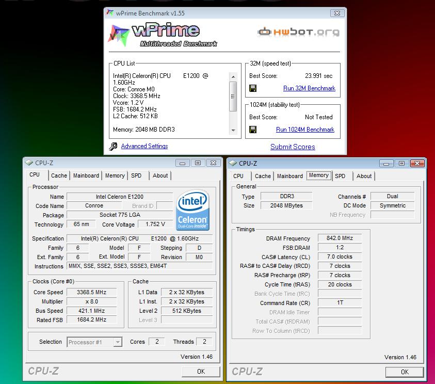The height and width of the screenshot is (384, 435).
Task: Click the save icon beside Run 32M Benchmark
Action: coord(253,88)
